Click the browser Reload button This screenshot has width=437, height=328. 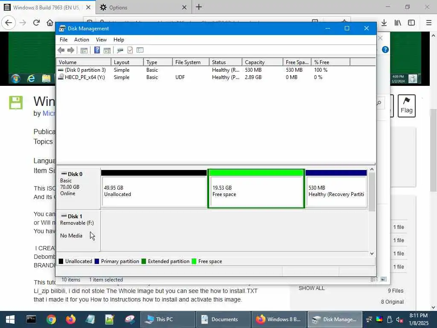36,23
